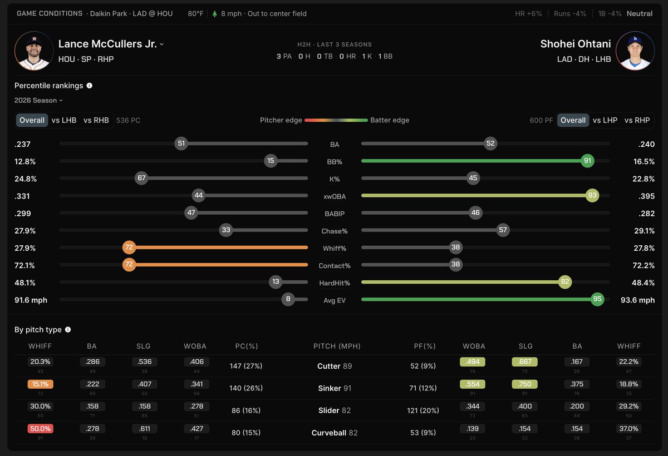Click the info icon beside By pitch type
Screen dimensions: 668x456
(x=68, y=330)
